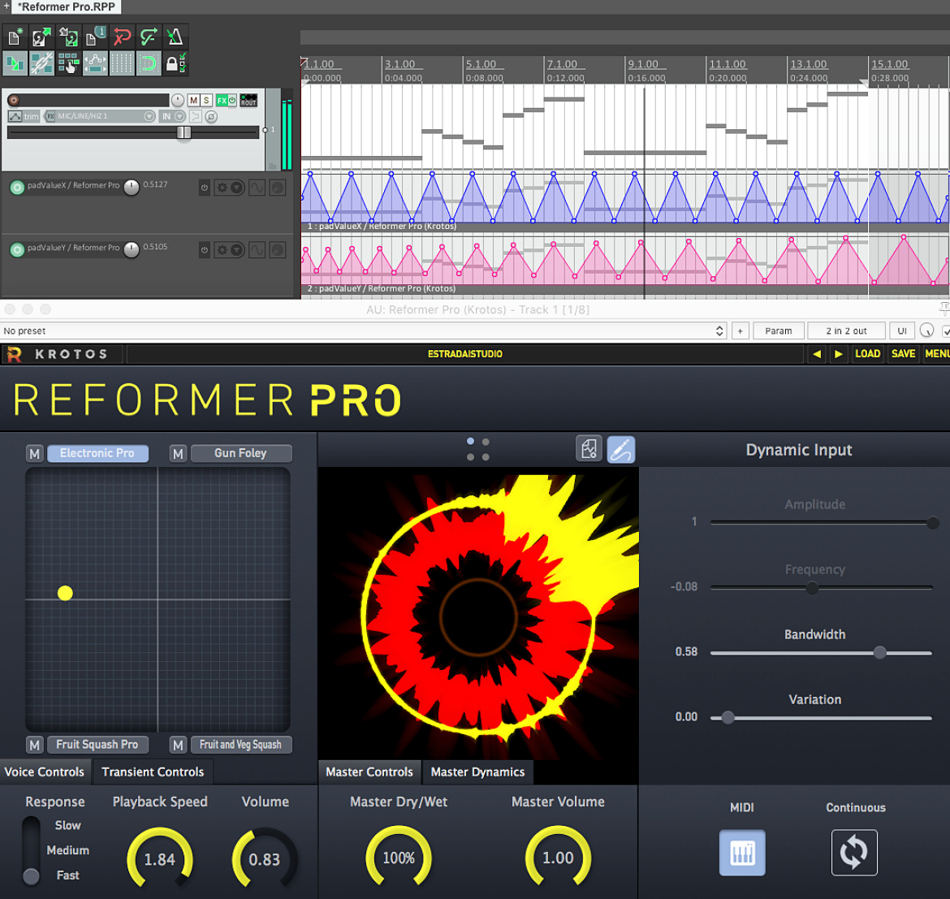Solo track 1 with S button
Screen dimensions: 950x899
(x=206, y=100)
